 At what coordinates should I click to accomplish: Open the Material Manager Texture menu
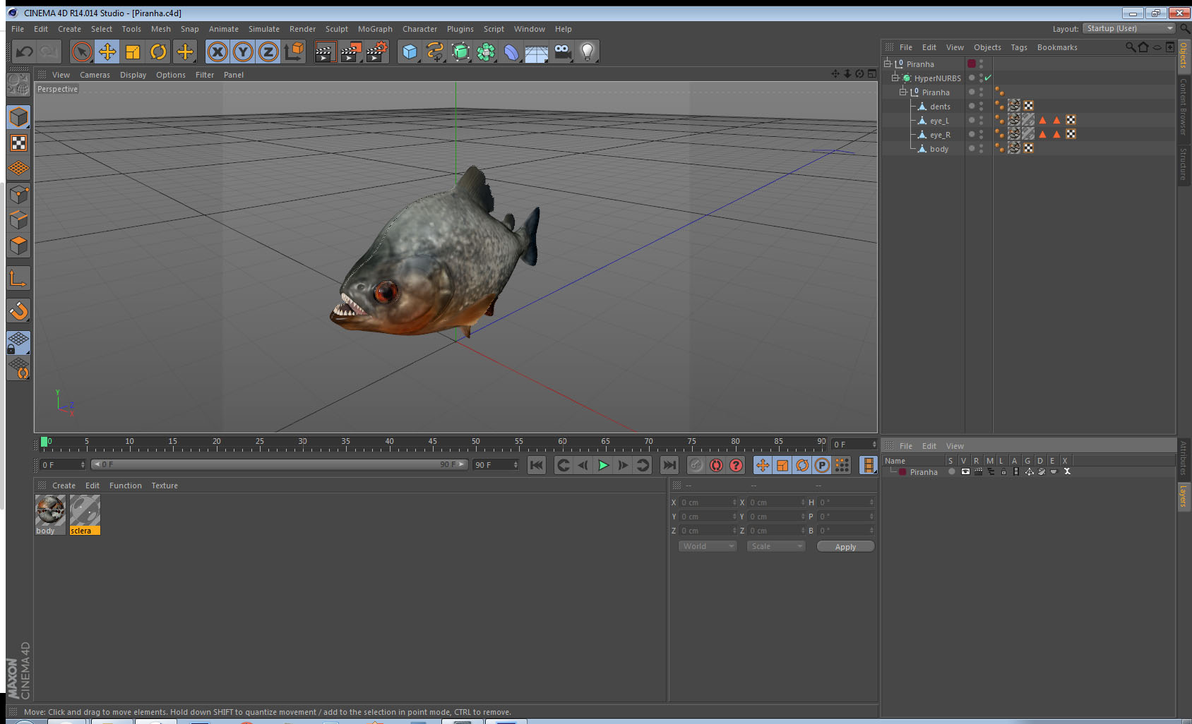165,485
